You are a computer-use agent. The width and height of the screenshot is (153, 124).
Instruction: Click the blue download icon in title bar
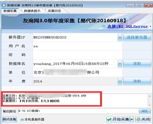pos(4,5)
